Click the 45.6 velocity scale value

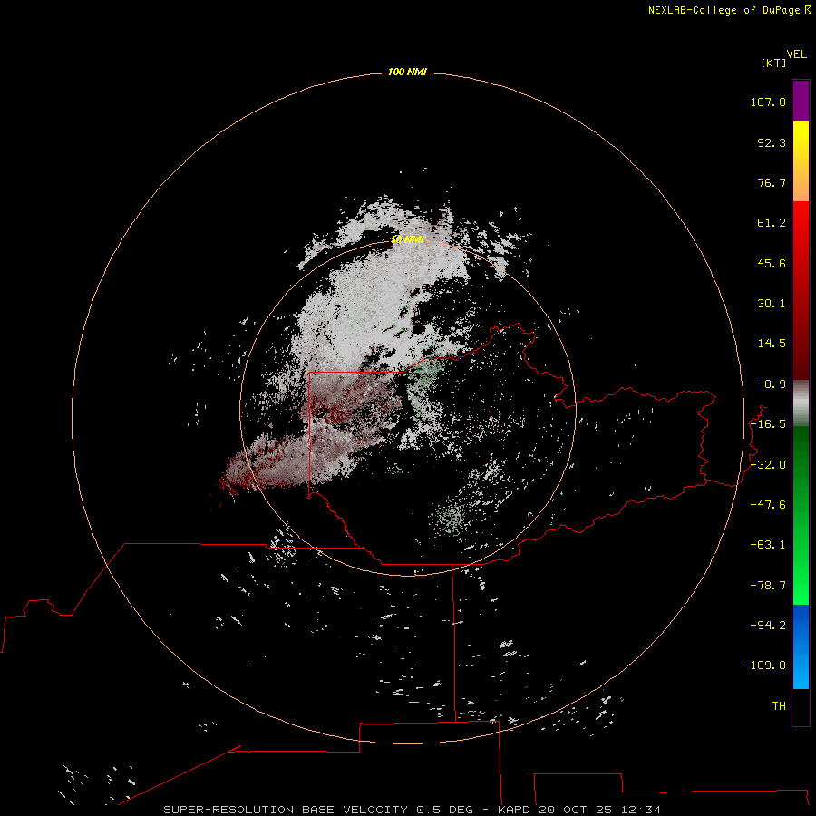772,263
